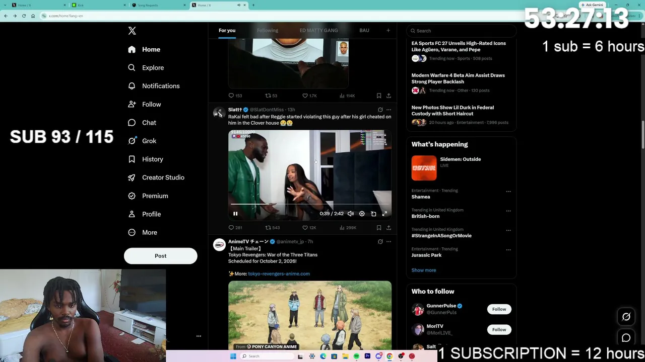This screenshot has height=362, width=645.
Task: Open the Tokyo Revengers trailer thumbnail
Action: point(310,316)
